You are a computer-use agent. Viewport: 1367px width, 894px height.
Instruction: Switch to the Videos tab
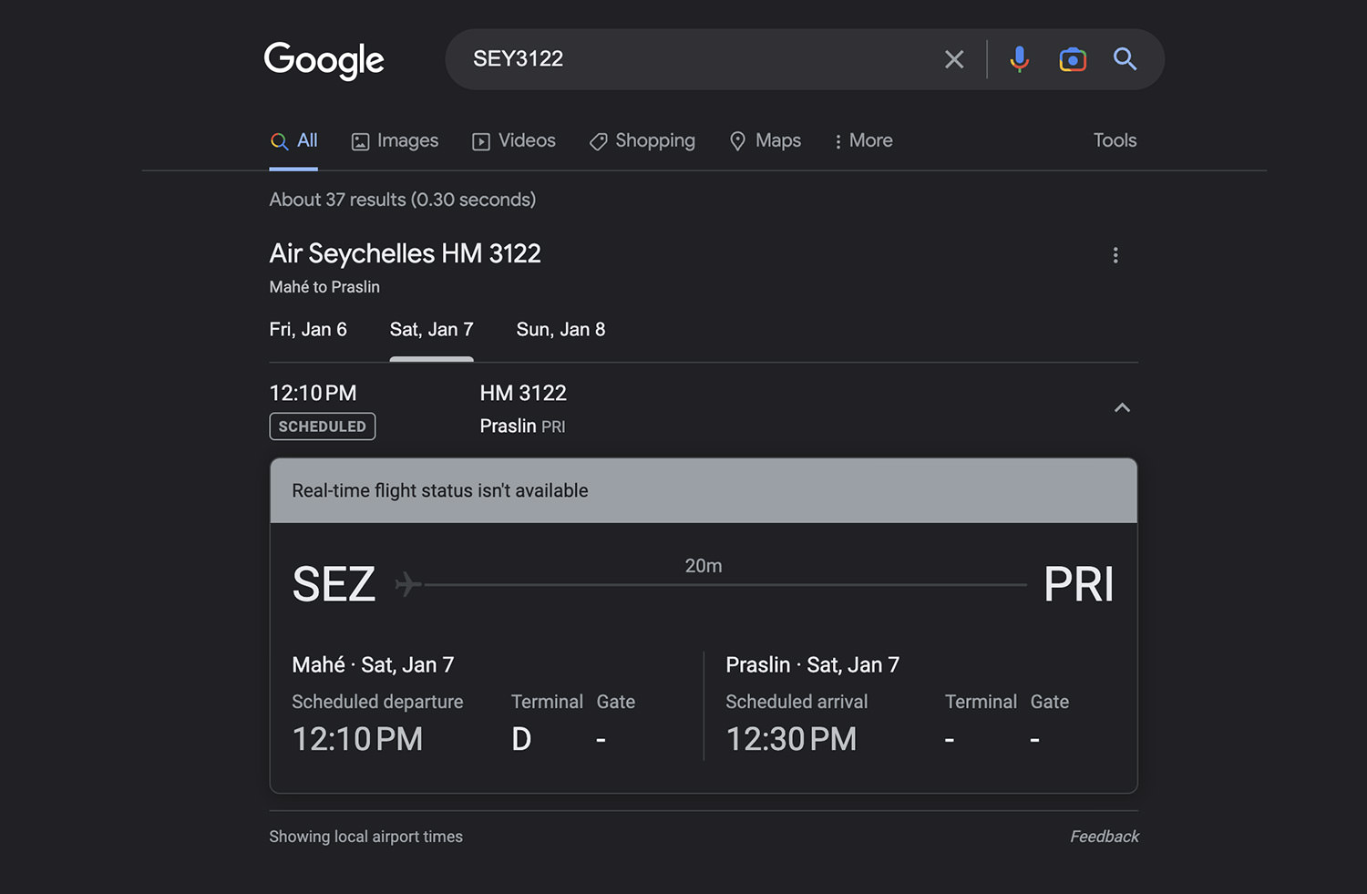(x=513, y=140)
